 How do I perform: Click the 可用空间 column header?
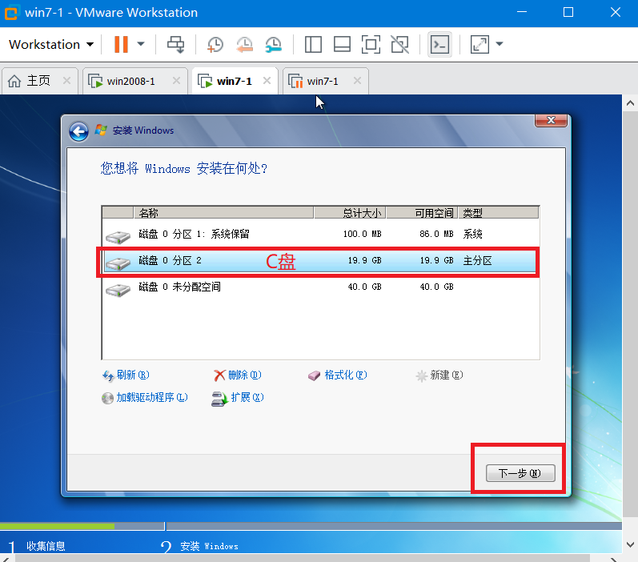click(x=422, y=212)
